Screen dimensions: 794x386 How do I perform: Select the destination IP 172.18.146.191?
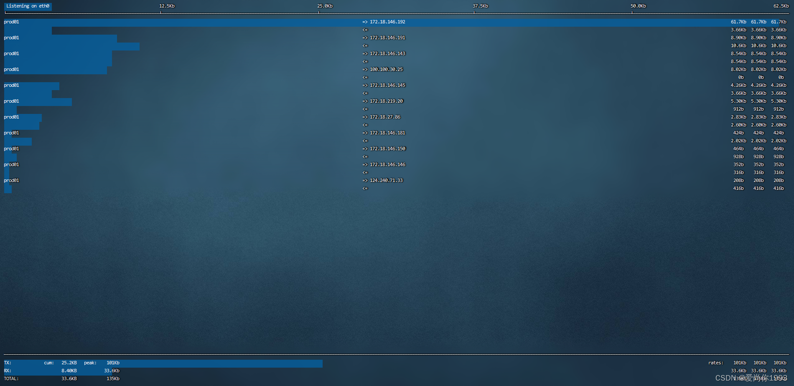(387, 38)
